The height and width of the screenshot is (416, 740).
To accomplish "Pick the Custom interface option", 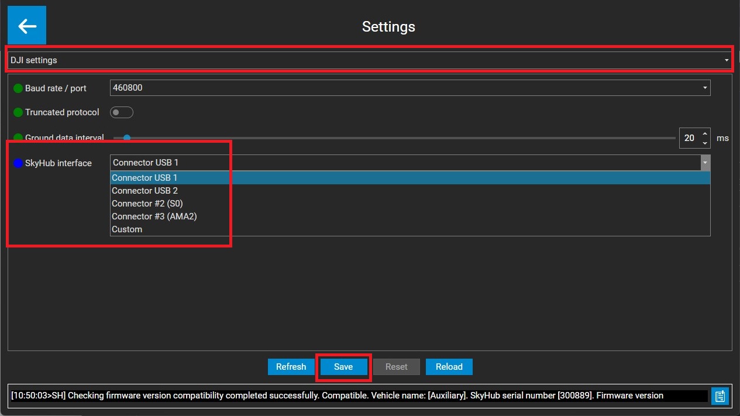I will pos(410,229).
